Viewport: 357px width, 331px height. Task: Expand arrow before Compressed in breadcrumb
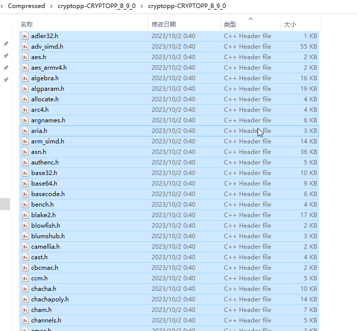coord(2,6)
